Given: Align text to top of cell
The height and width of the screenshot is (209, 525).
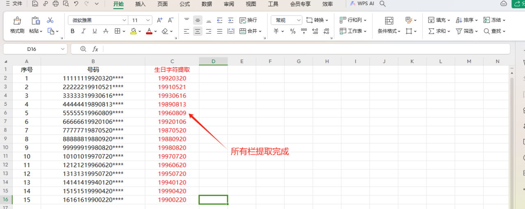Looking at the screenshot, I should (x=187, y=20).
